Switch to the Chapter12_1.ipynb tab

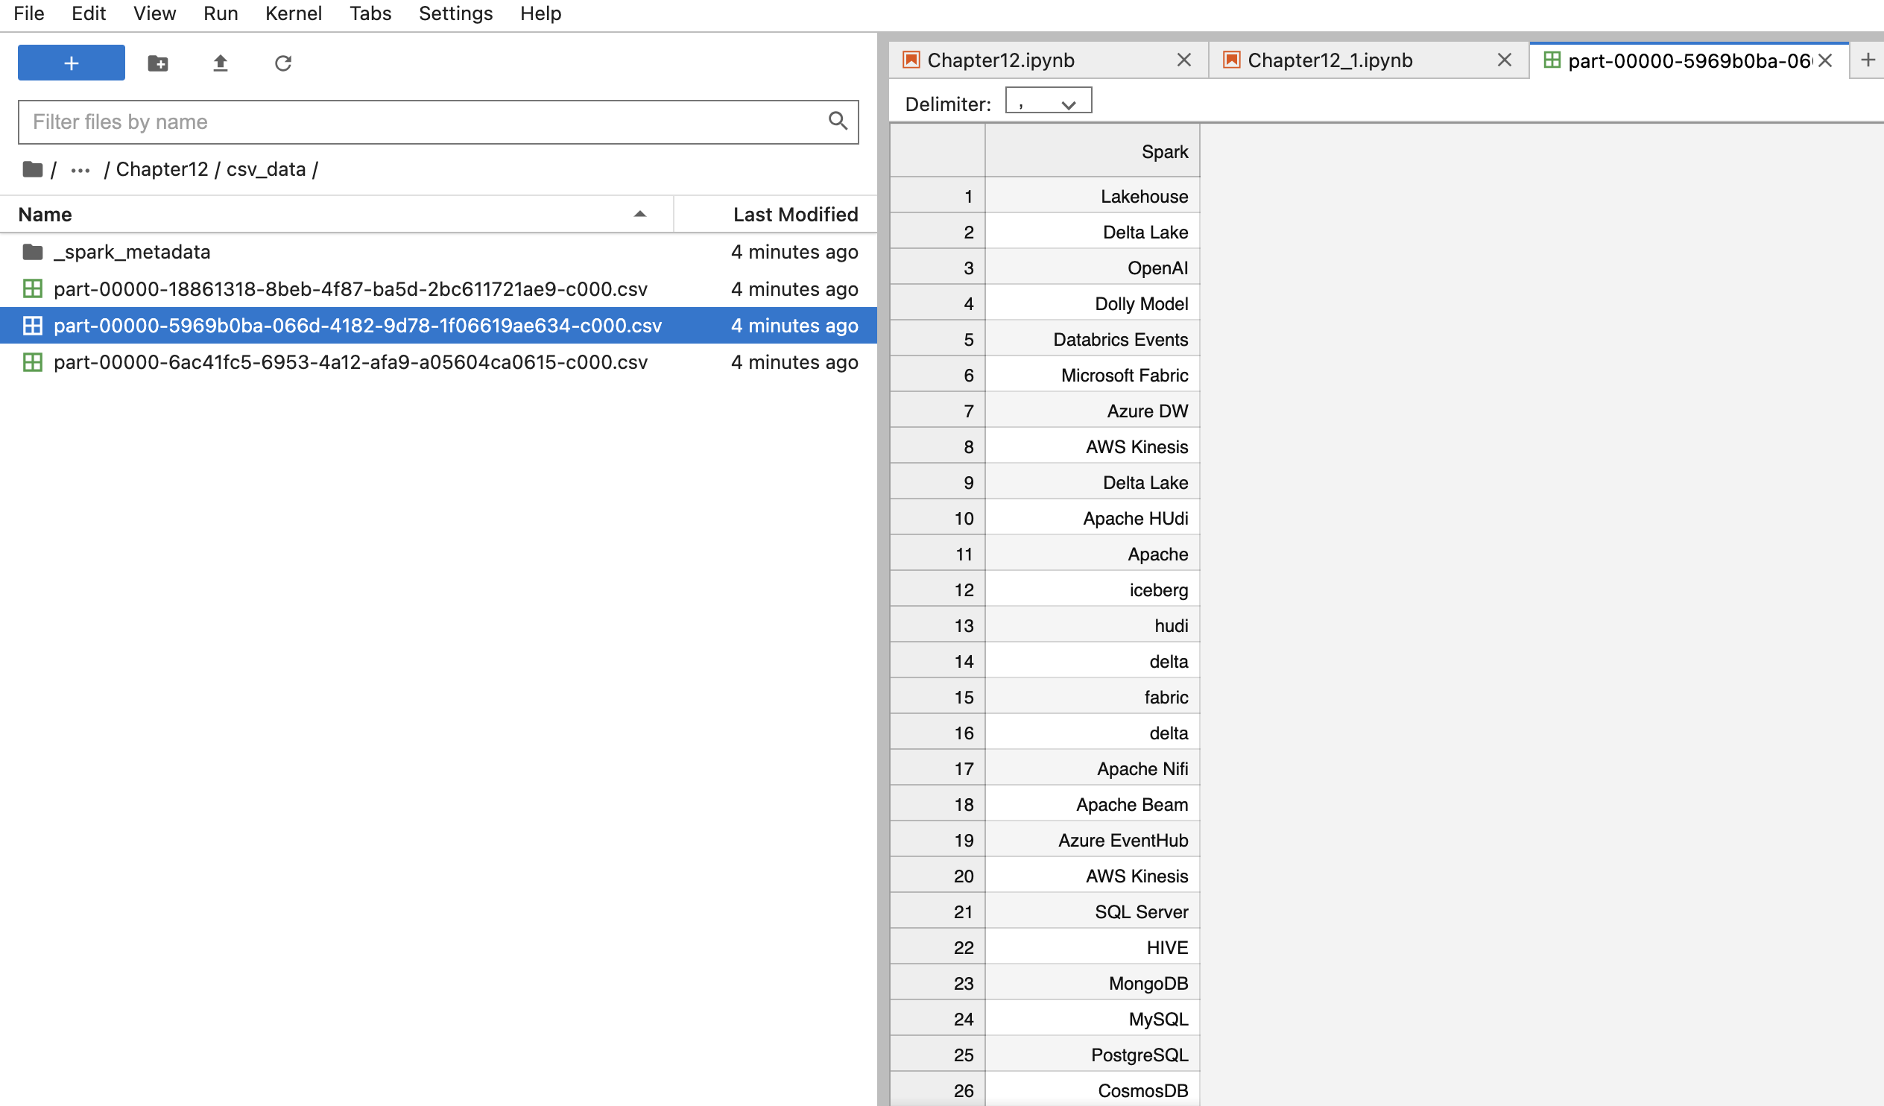pyautogui.click(x=1330, y=60)
